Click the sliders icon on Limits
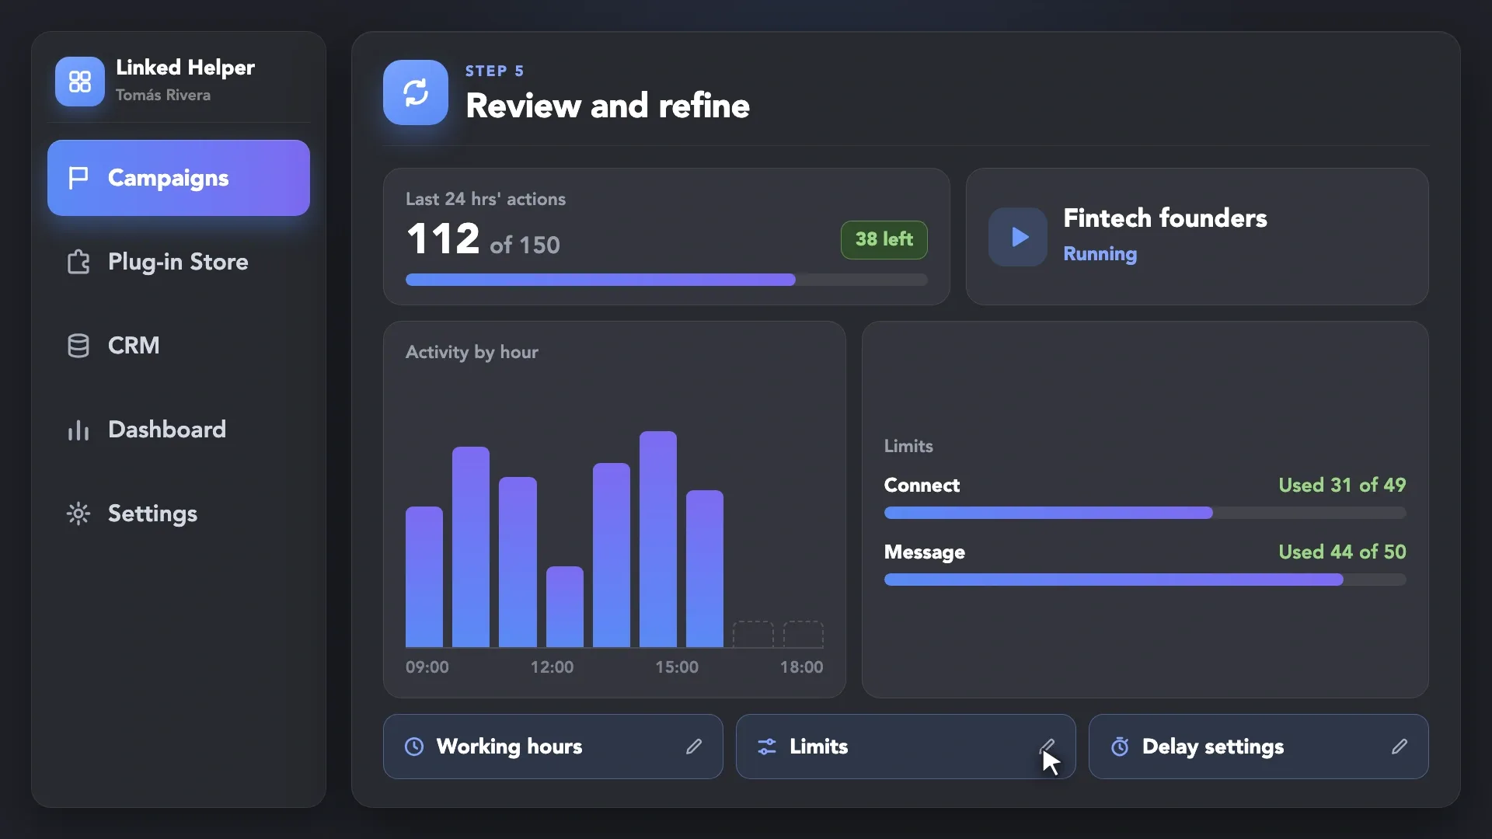The width and height of the screenshot is (1492, 839). pyautogui.click(x=767, y=747)
